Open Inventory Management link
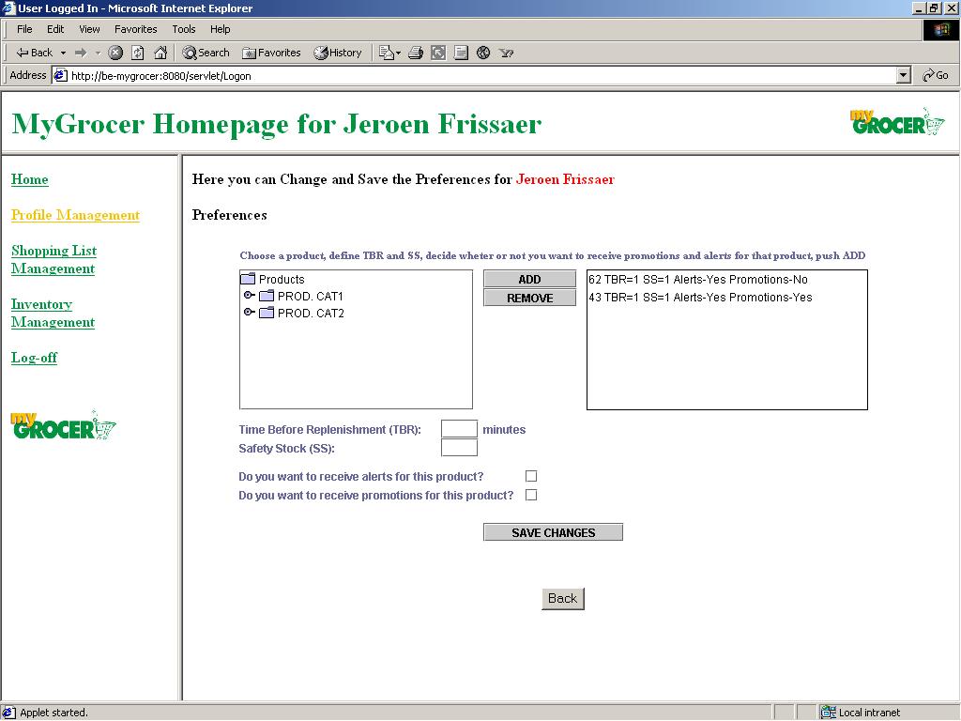Image resolution: width=961 pixels, height=721 pixels. (53, 314)
